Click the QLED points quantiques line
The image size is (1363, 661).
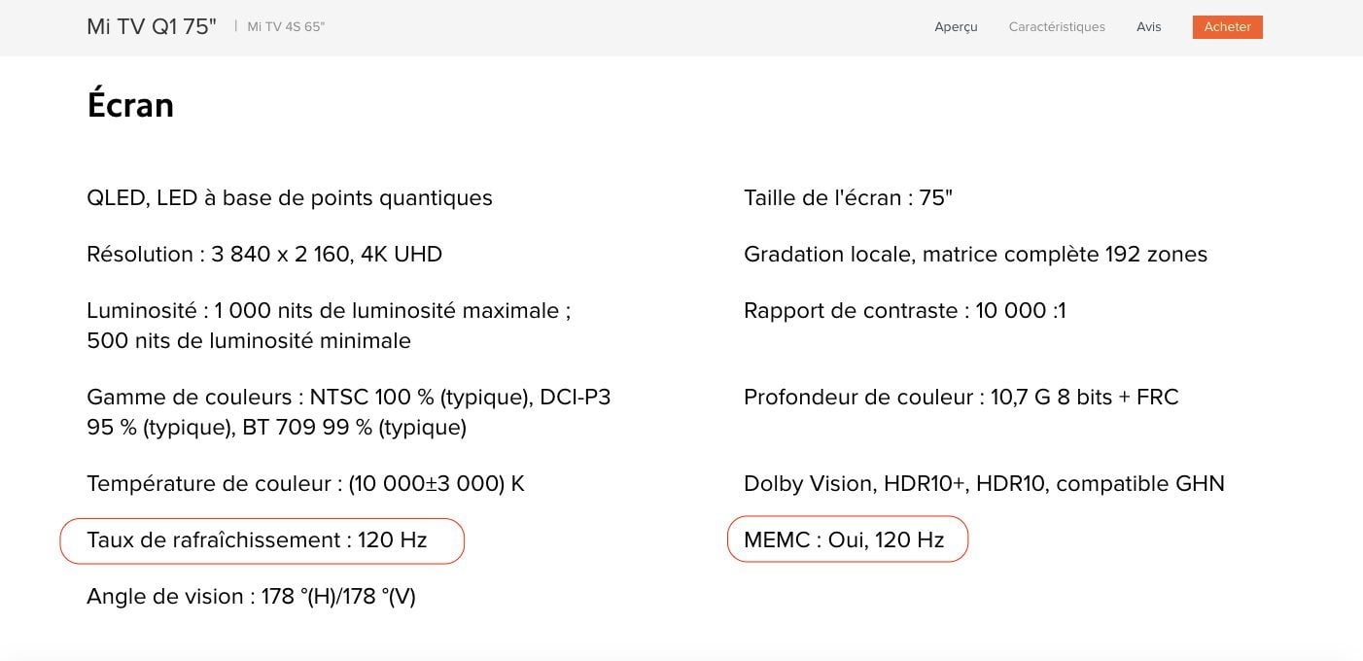pyautogui.click(x=290, y=198)
